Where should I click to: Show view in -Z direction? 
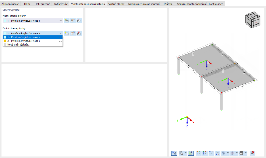point(217,153)
